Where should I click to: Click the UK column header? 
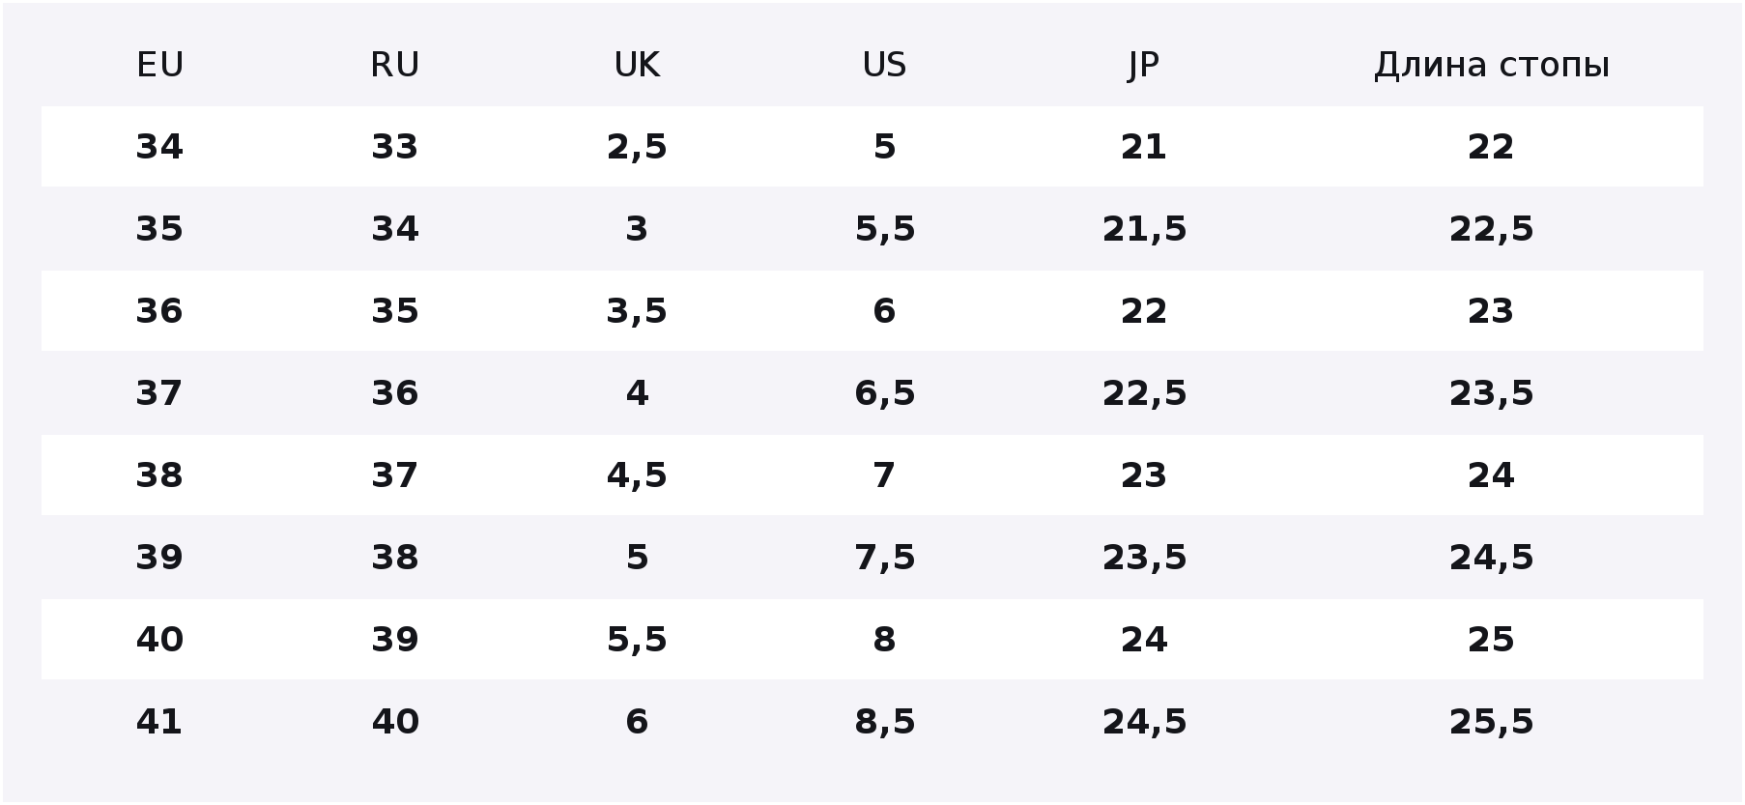637,65
